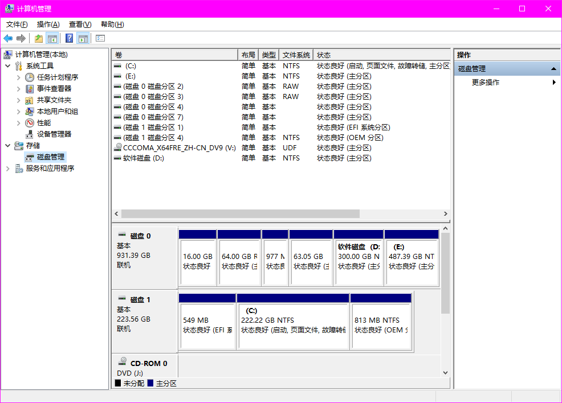
Task: Click the Services and Applications icon
Action: click(19, 168)
